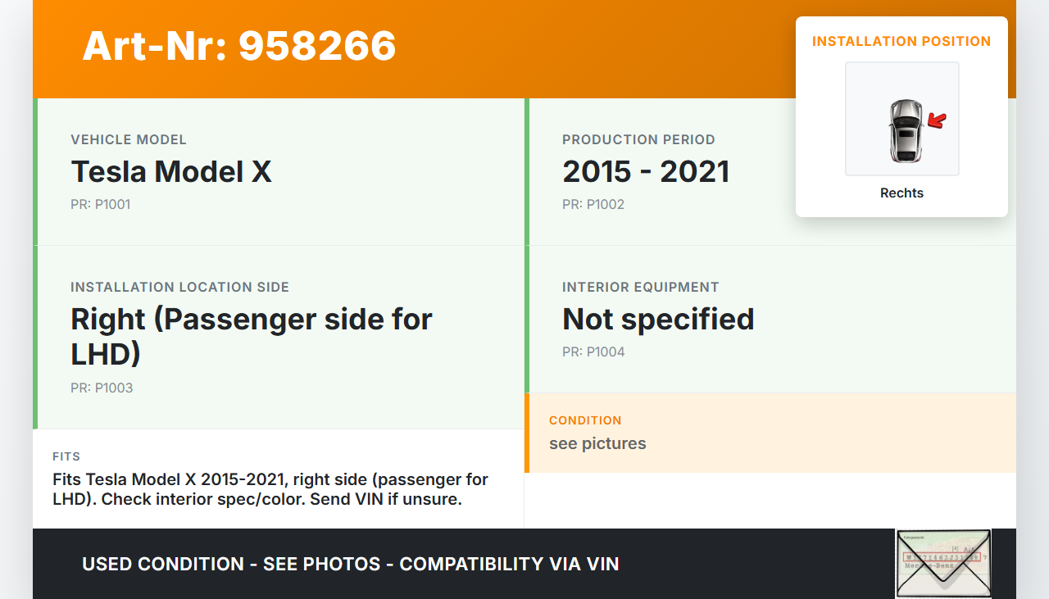Open the VIN document thumbnail in footer

pyautogui.click(x=943, y=563)
